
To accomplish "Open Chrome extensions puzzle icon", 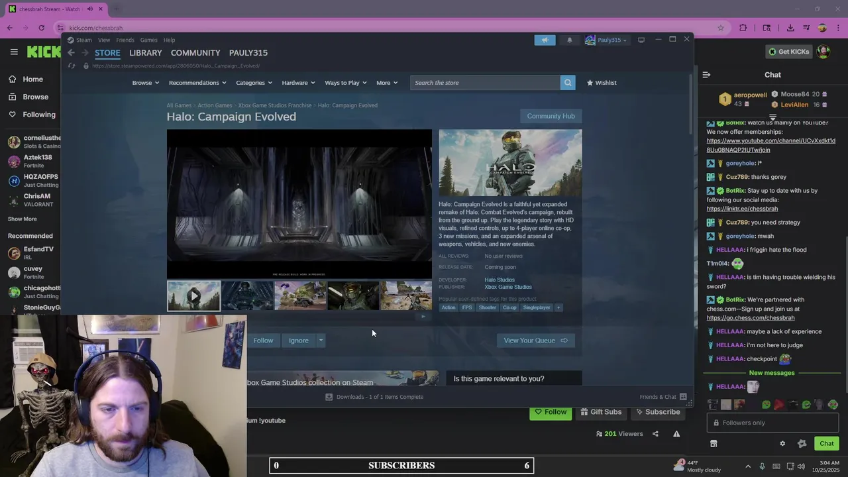I will [743, 28].
